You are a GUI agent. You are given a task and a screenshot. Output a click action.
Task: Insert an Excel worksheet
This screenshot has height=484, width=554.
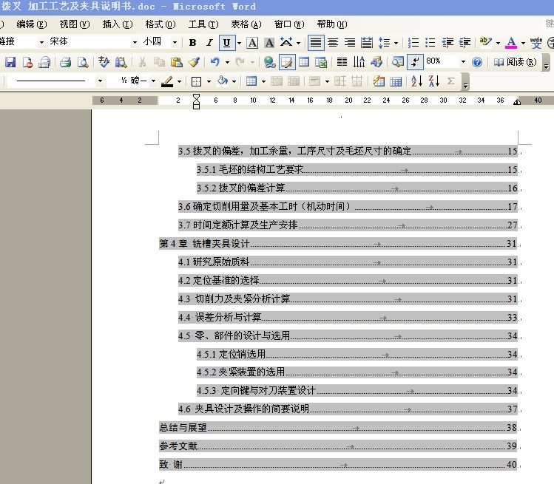(x=321, y=62)
